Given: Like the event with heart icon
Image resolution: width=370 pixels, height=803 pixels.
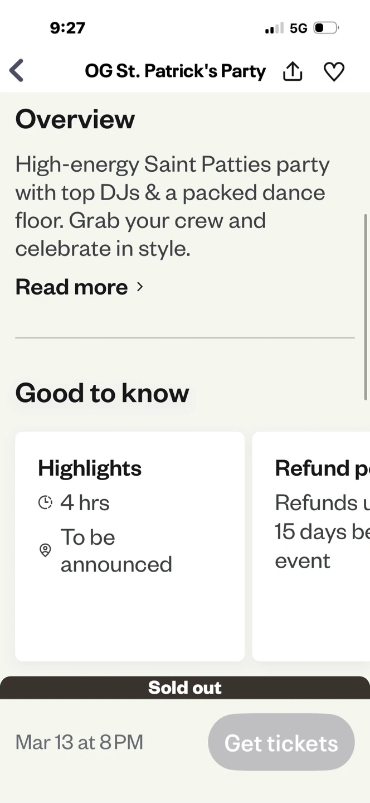Looking at the screenshot, I should [x=334, y=71].
